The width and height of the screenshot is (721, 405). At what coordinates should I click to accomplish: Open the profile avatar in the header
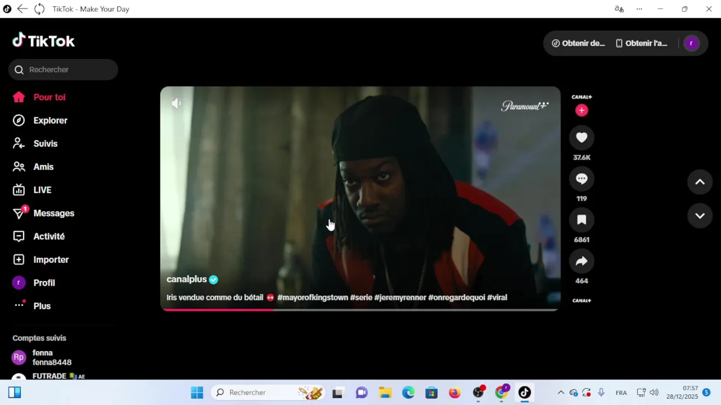691,43
